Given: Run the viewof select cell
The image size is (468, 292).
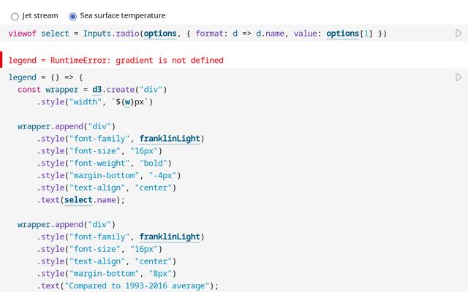Looking at the screenshot, I should [458, 34].
